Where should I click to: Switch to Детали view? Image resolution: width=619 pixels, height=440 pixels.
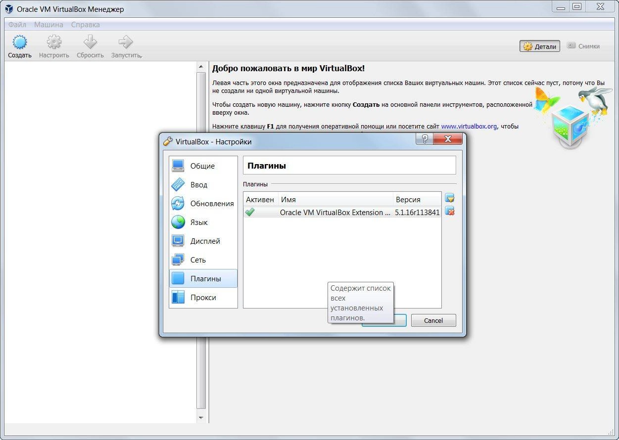[540, 46]
